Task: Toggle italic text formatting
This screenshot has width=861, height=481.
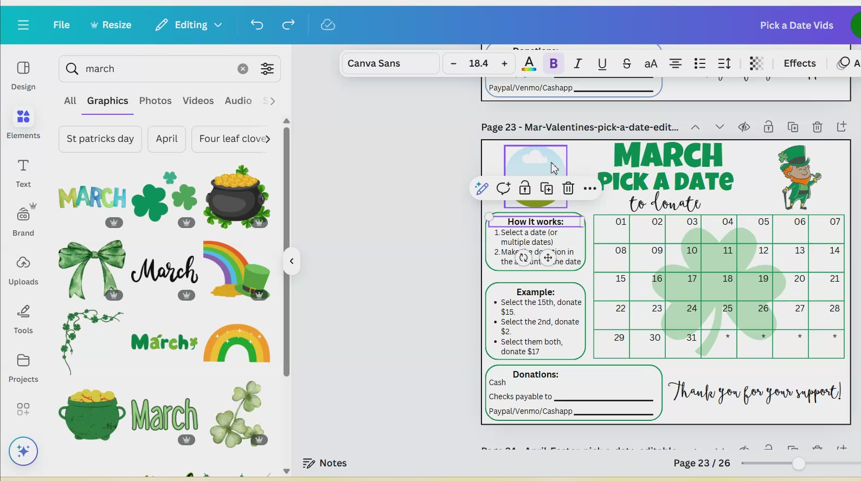Action: [578, 64]
